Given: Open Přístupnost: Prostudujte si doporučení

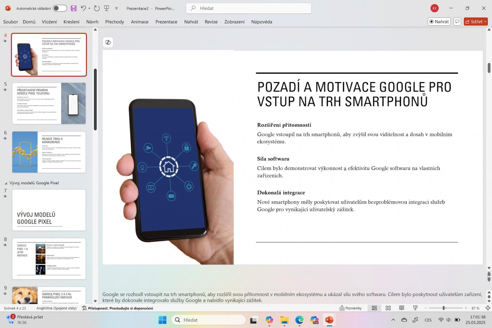Looking at the screenshot, I should click(x=118, y=308).
